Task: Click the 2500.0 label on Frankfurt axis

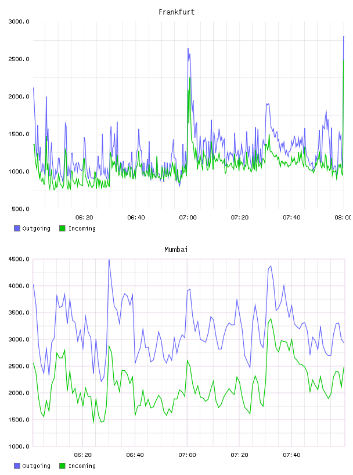Action: 19,59
